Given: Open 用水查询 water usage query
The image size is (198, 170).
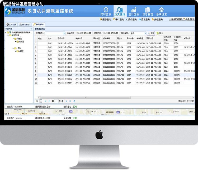Looking at the screenshot, I should (144, 19).
